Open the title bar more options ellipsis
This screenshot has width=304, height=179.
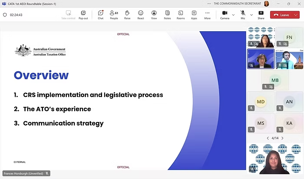click(209, 3)
